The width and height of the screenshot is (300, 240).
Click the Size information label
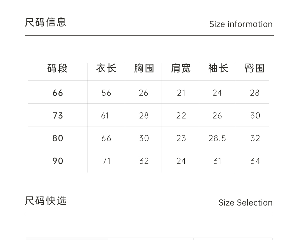coord(241,24)
